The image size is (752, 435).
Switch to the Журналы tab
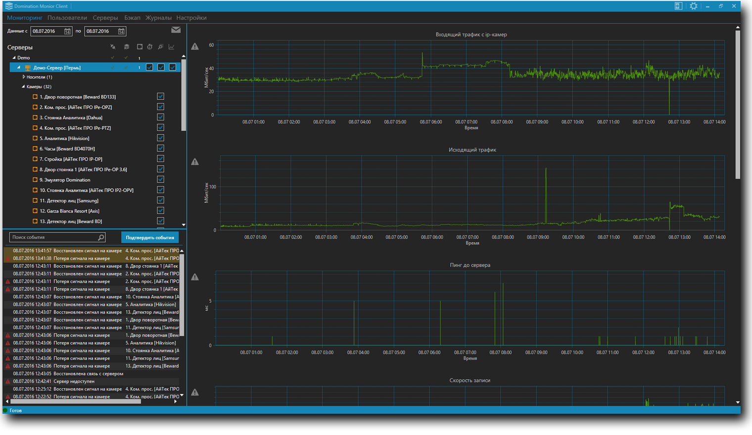click(x=158, y=18)
